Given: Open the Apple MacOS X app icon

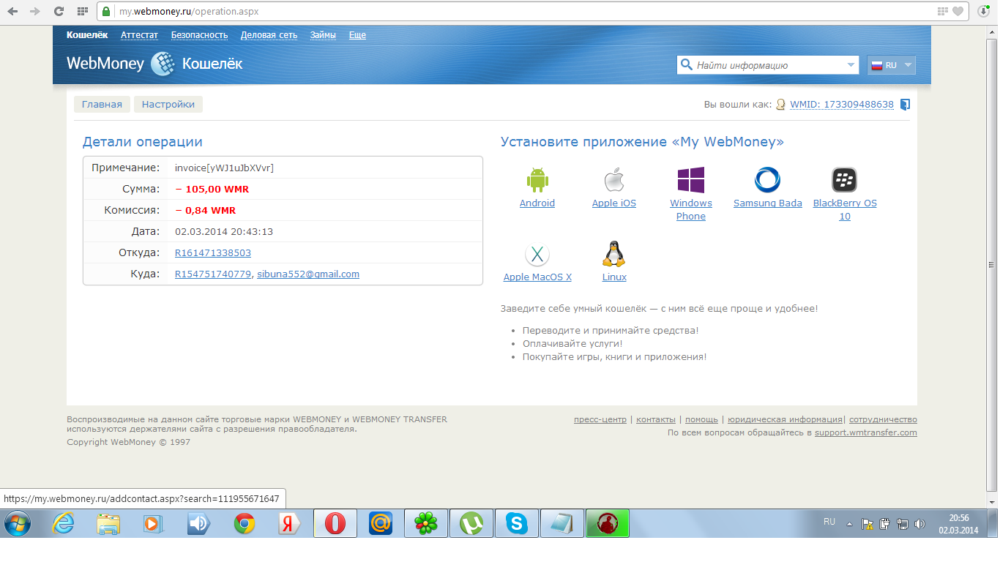Looking at the screenshot, I should pos(537,255).
